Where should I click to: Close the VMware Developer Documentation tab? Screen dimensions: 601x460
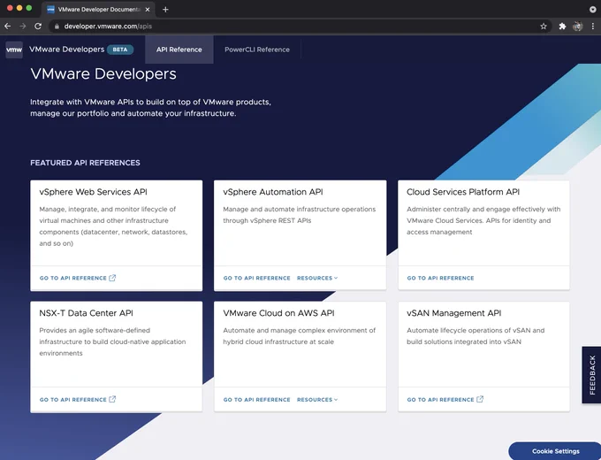pyautogui.click(x=148, y=9)
